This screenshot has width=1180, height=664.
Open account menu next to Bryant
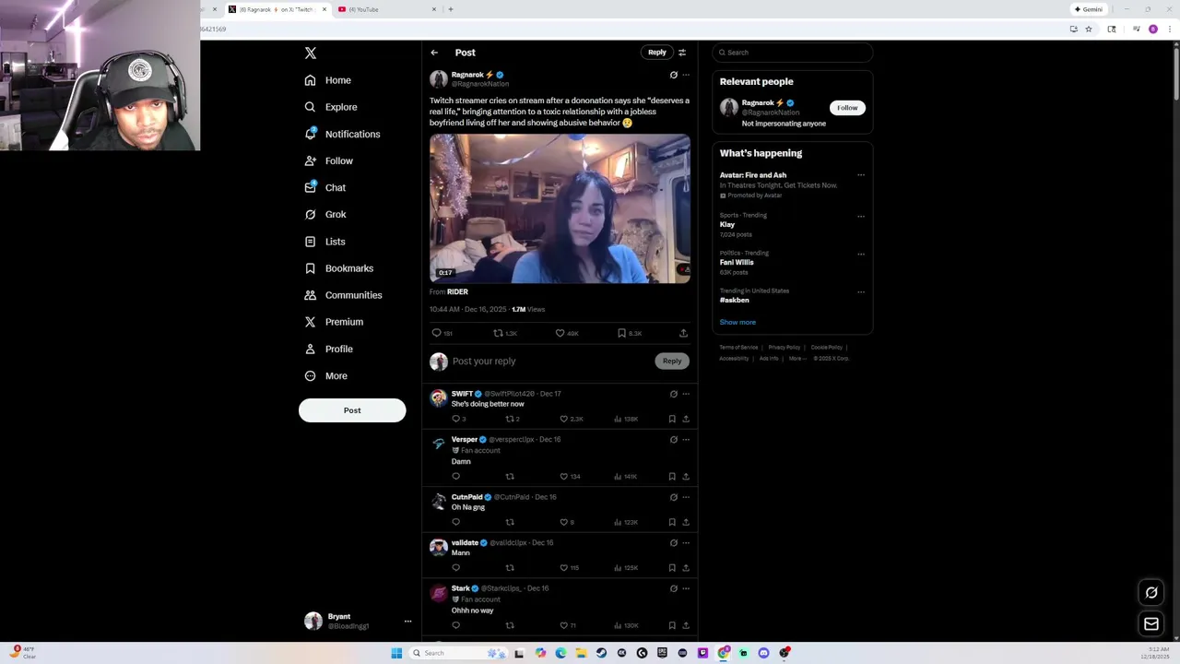click(407, 622)
